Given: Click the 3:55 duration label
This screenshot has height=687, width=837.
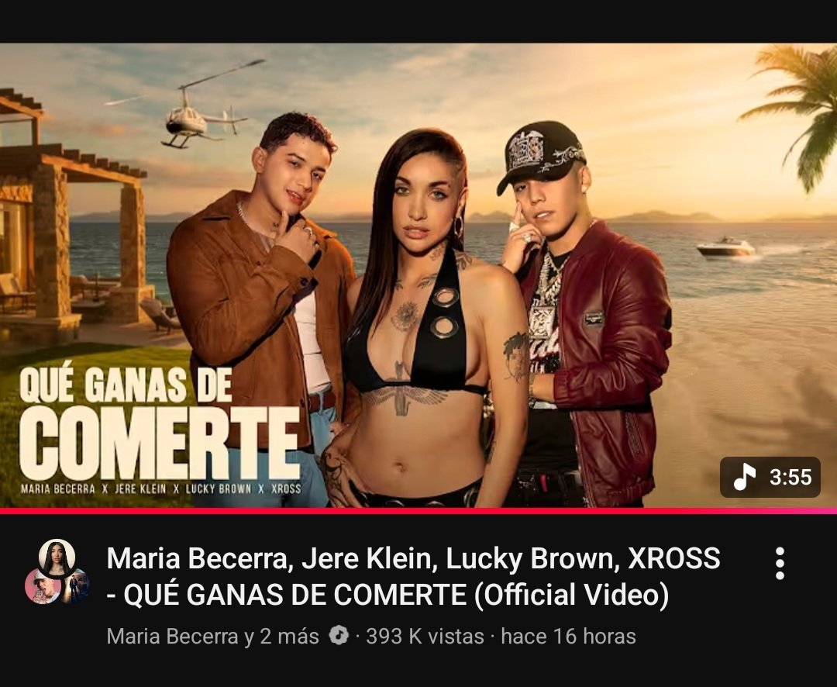Looking at the screenshot, I should click(790, 477).
